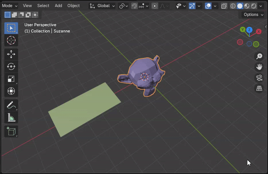This screenshot has height=174, width=268.
Task: Expand the overlays settings arrow
Action: (215, 6)
